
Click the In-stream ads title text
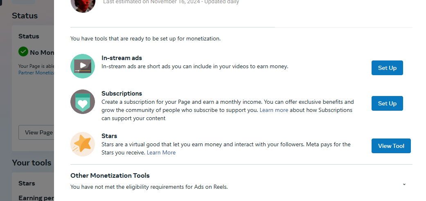[x=122, y=58]
